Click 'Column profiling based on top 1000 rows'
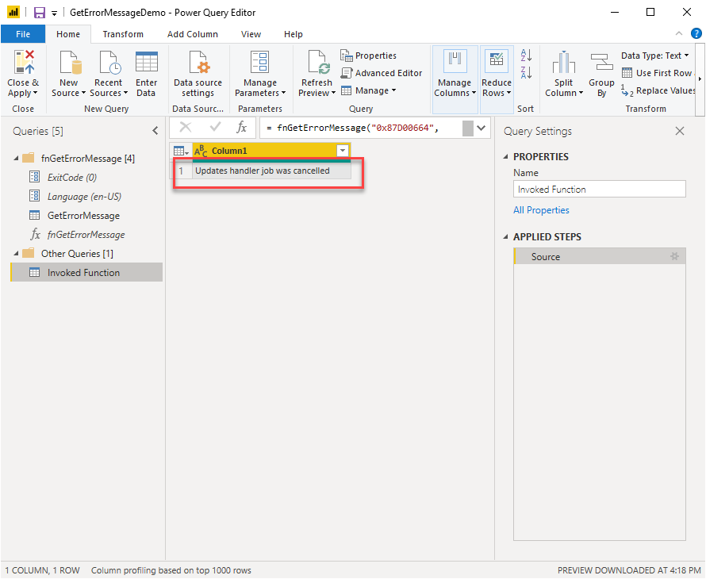Viewport: 706px width, 579px height. tap(171, 570)
